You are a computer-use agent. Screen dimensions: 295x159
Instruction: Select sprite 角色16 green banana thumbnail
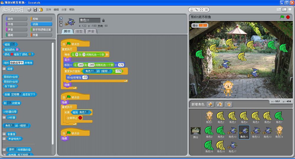point(209,147)
